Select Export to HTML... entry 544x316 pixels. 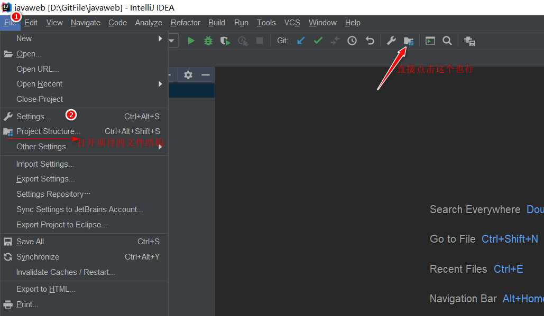click(84, 289)
